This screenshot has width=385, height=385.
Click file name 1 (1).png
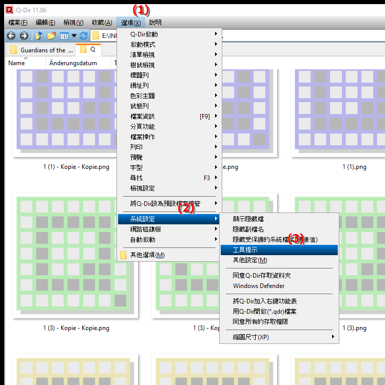point(354,167)
